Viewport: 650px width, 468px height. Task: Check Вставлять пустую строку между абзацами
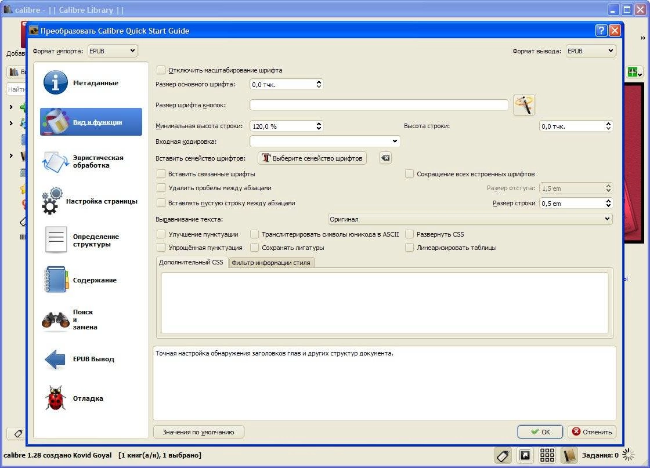[161, 203]
